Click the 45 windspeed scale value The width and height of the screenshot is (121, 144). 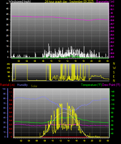pos(7,9)
